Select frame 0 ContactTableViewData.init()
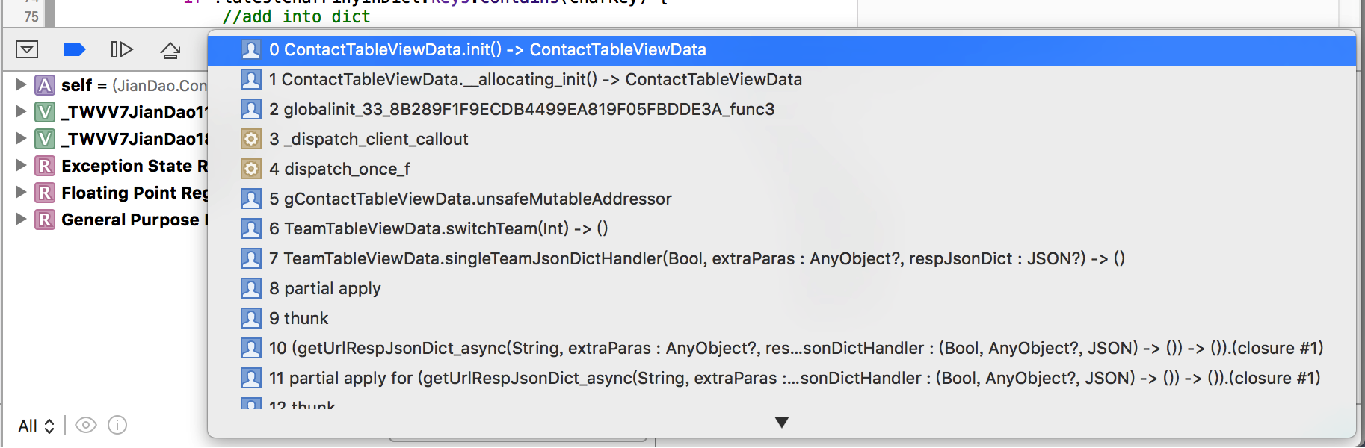Viewport: 1365px width, 448px height. (x=487, y=50)
